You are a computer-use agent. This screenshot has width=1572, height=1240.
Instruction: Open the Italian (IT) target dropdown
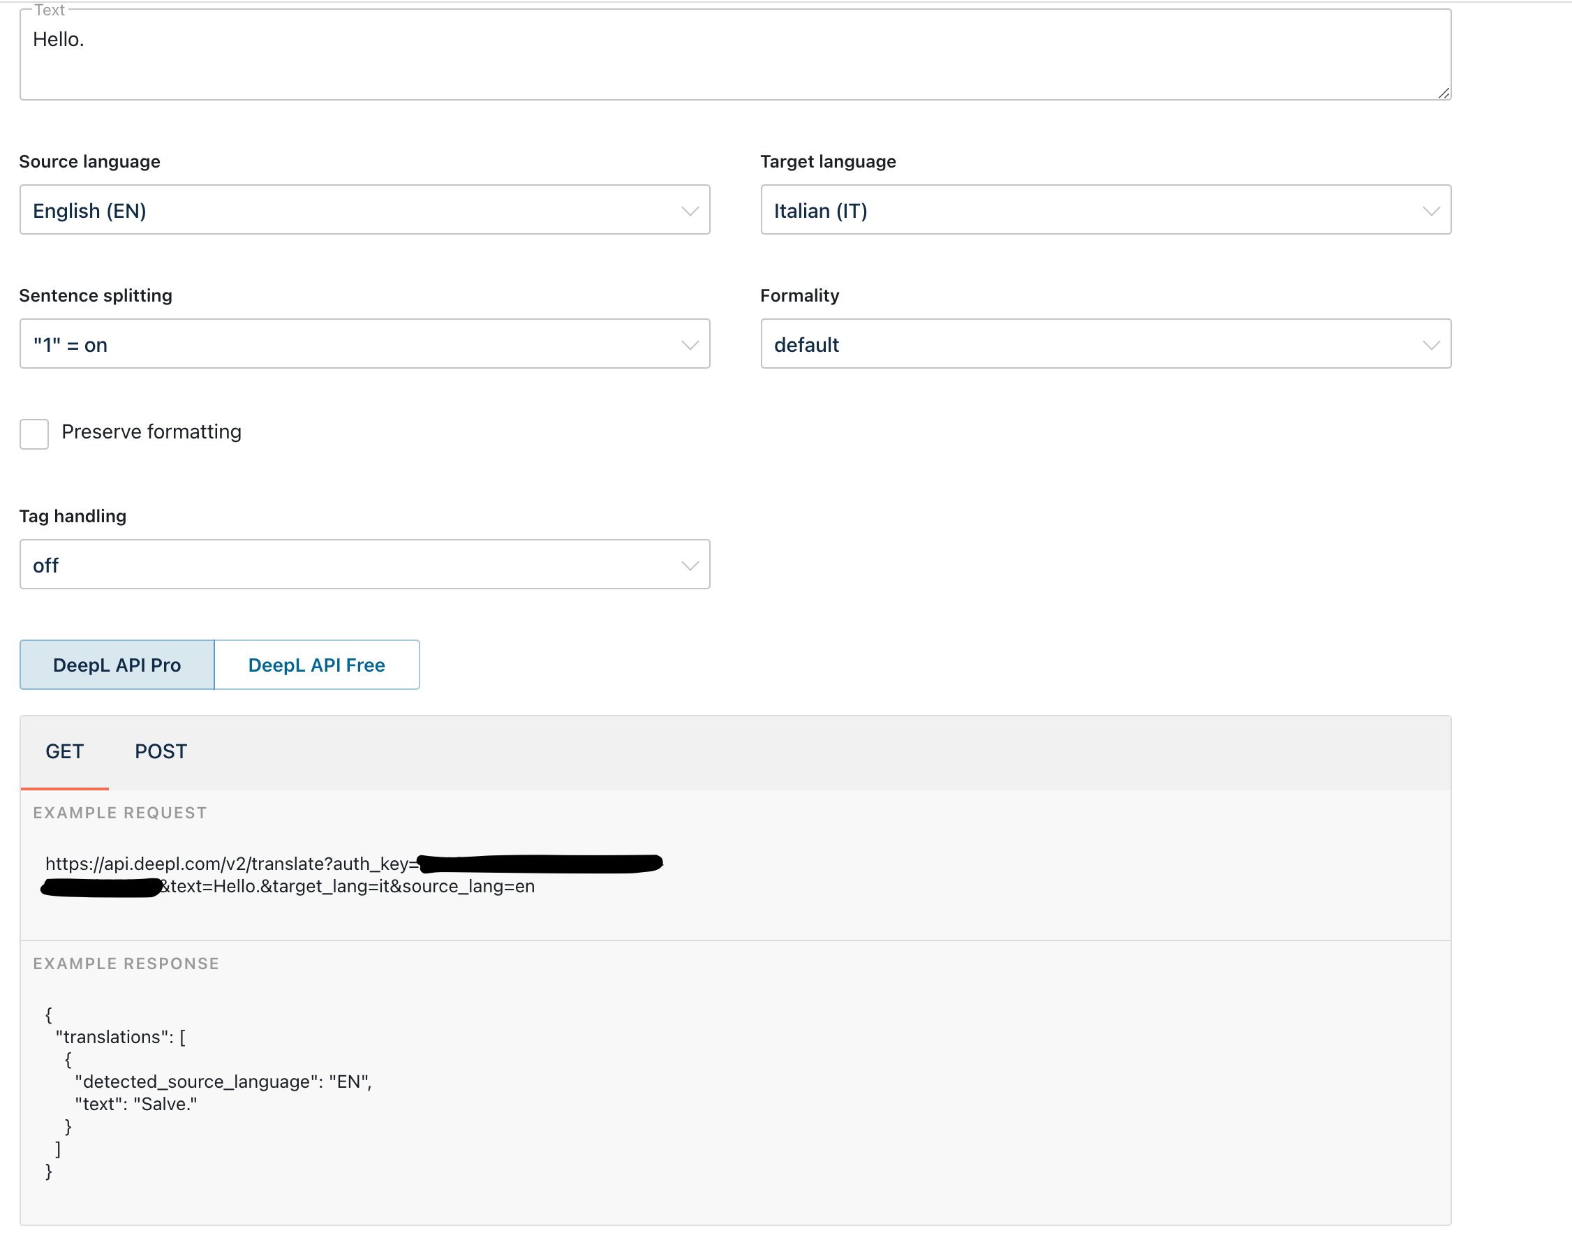click(1089, 211)
